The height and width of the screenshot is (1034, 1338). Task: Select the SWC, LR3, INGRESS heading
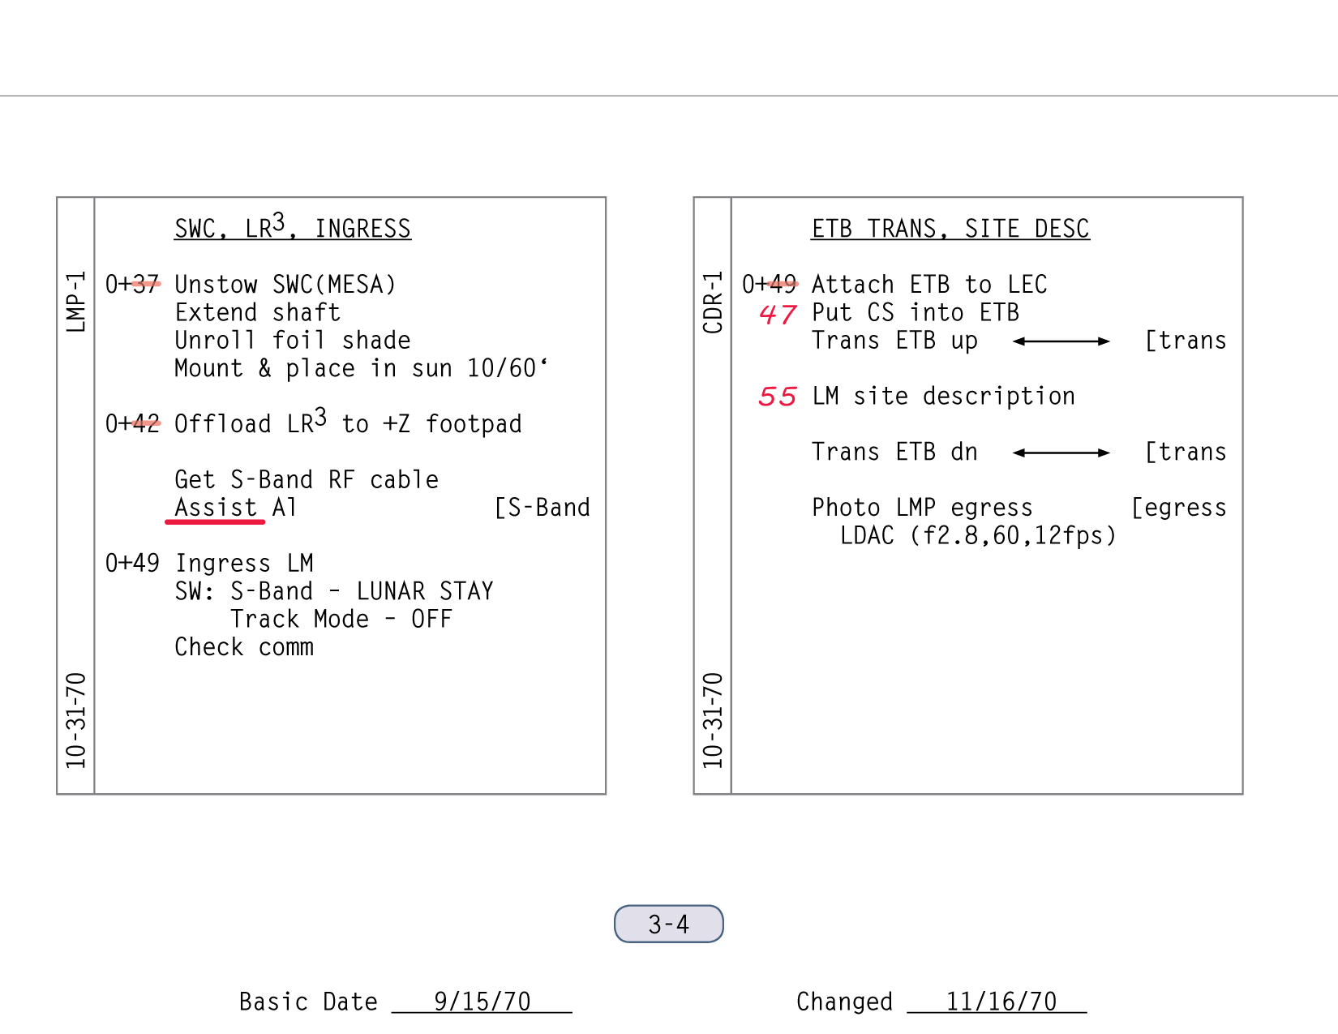coord(293,228)
